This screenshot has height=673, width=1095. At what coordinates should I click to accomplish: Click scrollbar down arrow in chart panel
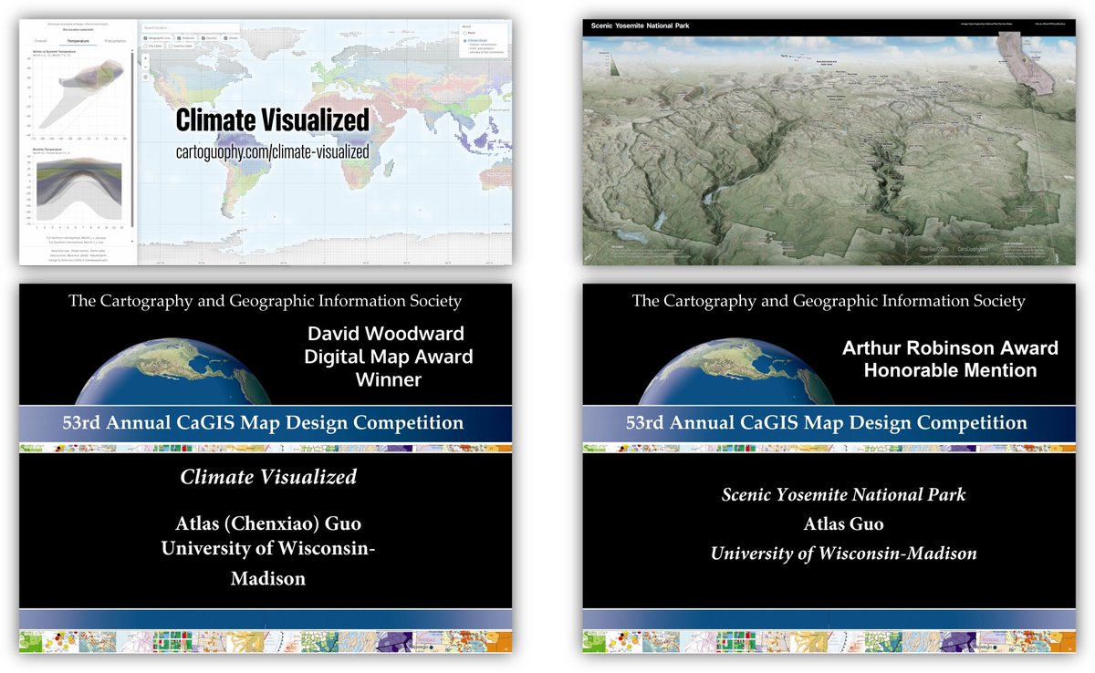click(x=132, y=241)
